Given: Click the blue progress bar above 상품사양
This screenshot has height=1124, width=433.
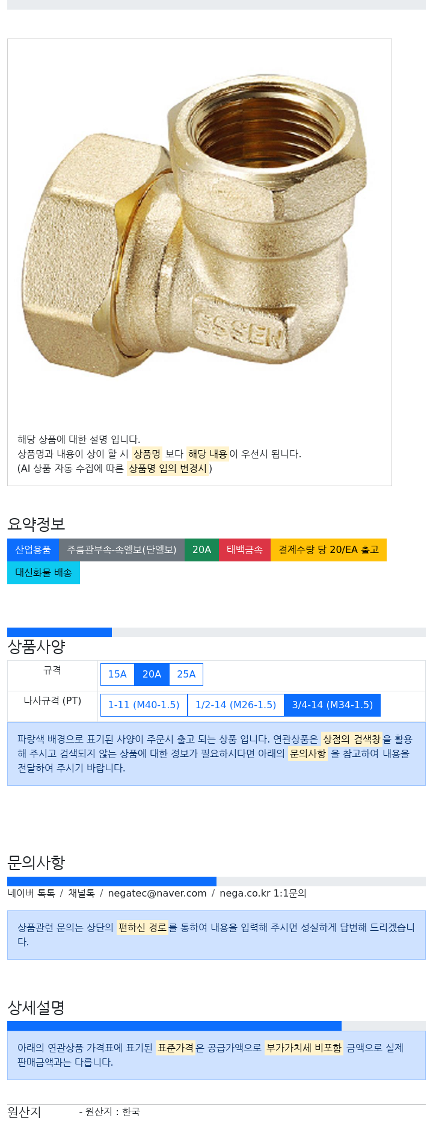Looking at the screenshot, I should [x=60, y=632].
